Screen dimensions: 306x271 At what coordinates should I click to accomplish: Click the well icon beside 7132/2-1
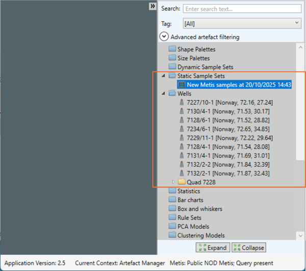182,174
